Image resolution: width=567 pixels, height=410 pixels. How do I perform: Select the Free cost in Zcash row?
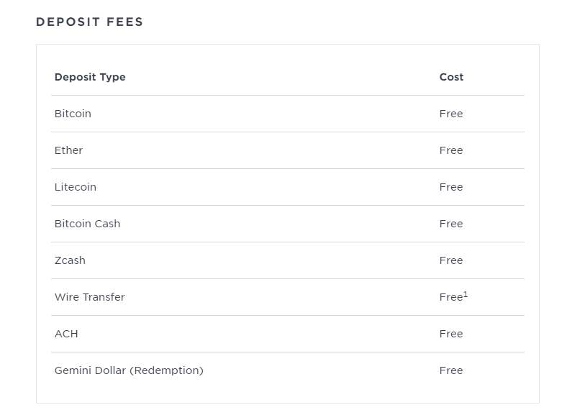click(x=451, y=260)
